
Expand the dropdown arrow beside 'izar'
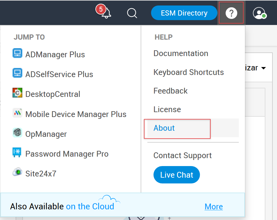(264, 68)
